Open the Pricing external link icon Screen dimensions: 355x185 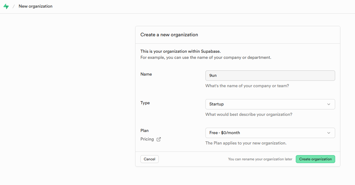159,139
